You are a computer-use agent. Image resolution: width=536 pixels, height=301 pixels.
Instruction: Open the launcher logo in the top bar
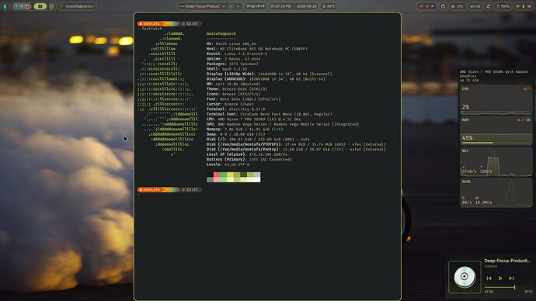pos(5,6)
